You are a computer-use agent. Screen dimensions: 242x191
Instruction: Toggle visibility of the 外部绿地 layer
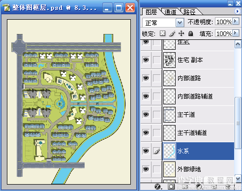pyautogui.click(x=146, y=169)
